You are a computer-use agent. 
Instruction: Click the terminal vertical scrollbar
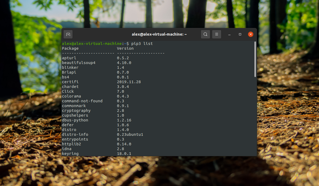(255, 59)
